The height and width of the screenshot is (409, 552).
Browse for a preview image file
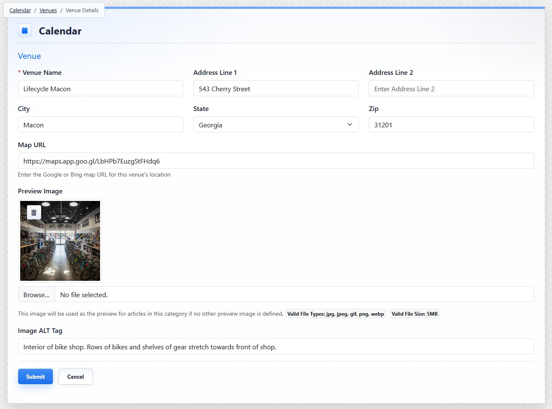tap(37, 295)
